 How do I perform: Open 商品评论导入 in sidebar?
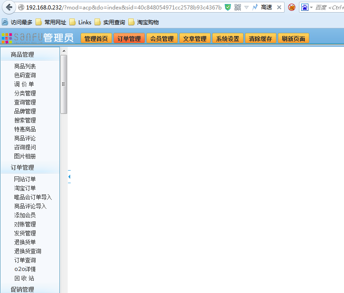(x=30, y=206)
